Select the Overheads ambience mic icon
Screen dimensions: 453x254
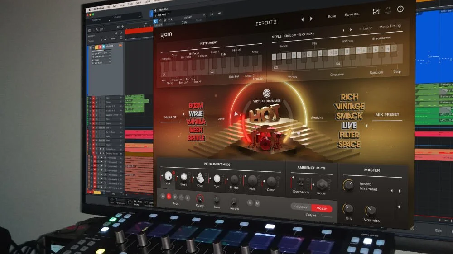point(301,183)
